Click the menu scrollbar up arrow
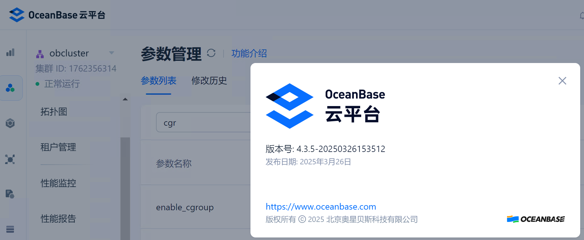584x240 pixels. [x=125, y=99]
